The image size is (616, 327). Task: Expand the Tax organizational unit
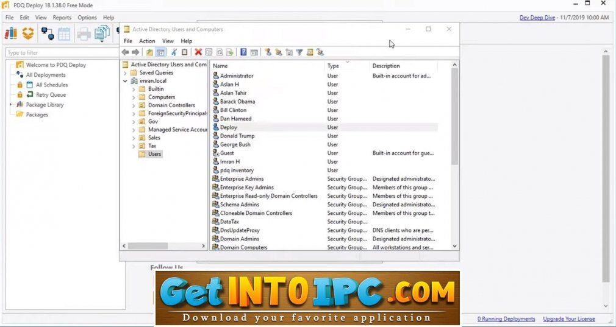click(134, 146)
